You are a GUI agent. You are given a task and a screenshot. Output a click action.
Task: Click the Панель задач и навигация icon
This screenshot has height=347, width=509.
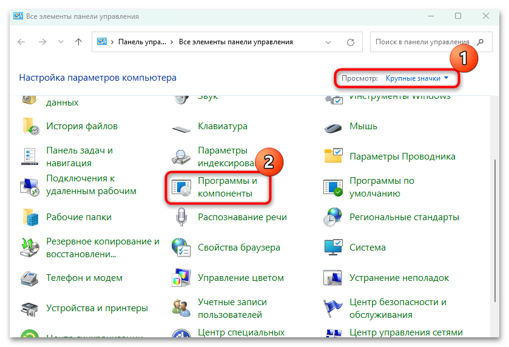[30, 157]
